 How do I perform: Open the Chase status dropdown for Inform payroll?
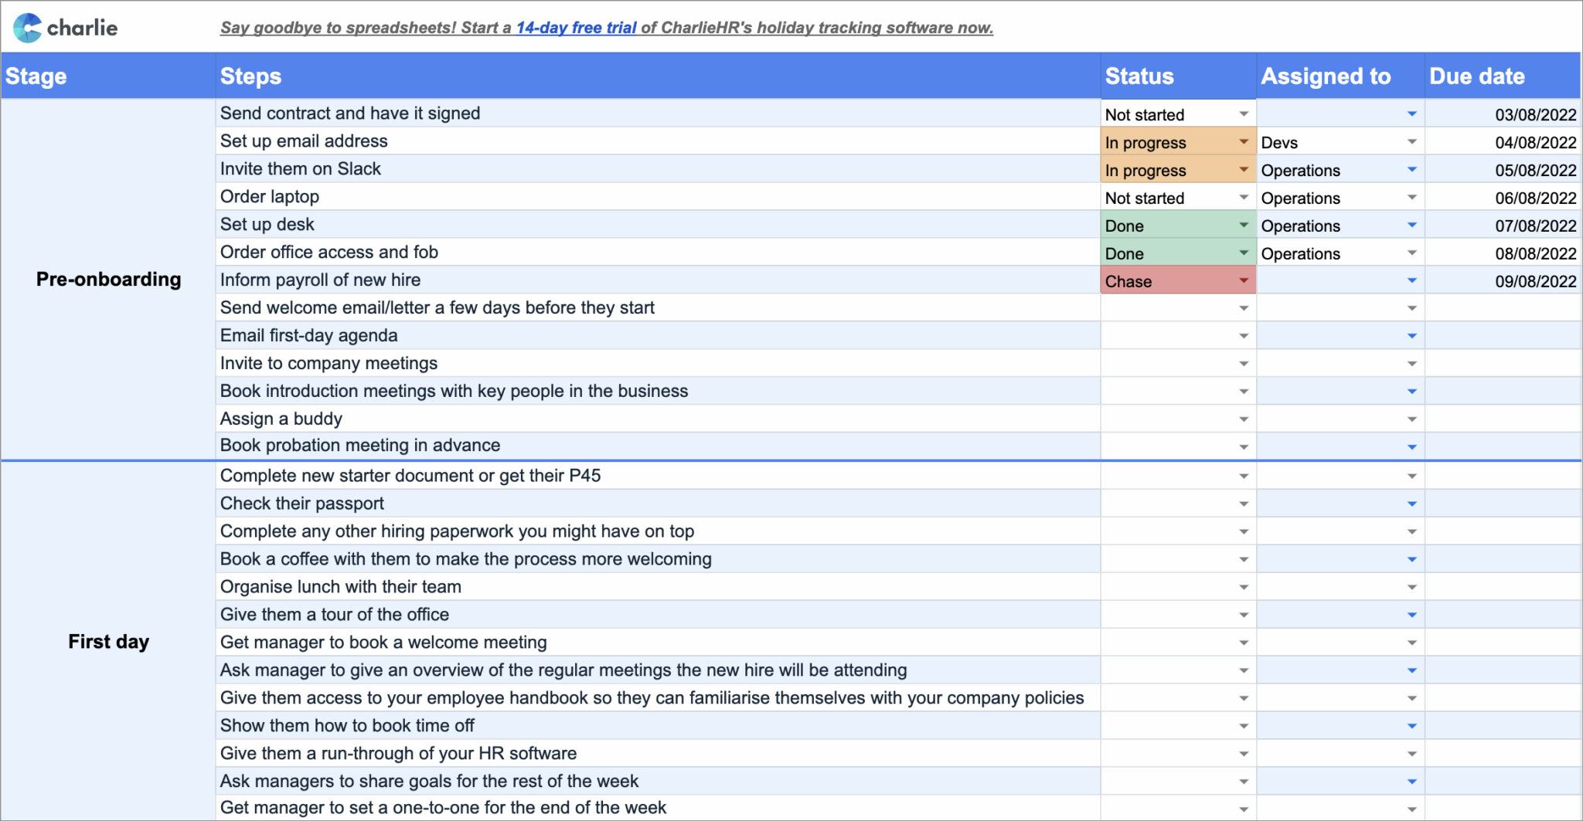tap(1244, 280)
